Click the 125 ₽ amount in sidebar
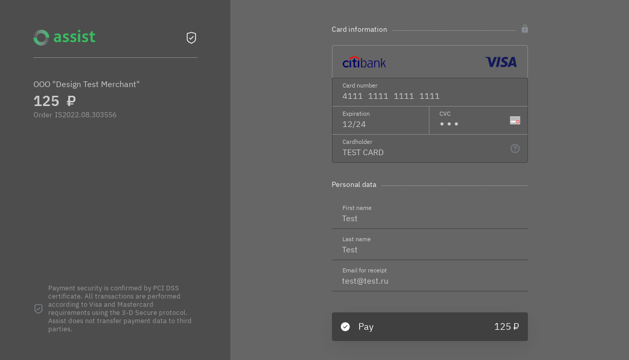The width and height of the screenshot is (629, 360). [55, 101]
